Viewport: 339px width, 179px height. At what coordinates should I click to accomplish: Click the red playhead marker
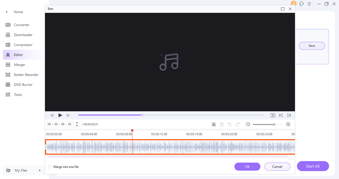pyautogui.click(x=132, y=130)
